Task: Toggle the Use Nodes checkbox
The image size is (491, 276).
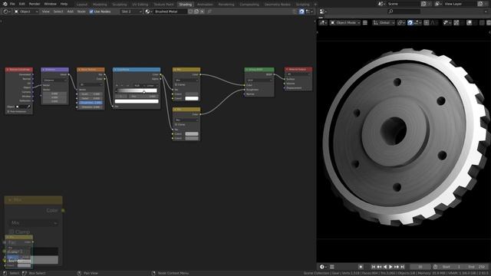Action: (x=91, y=11)
